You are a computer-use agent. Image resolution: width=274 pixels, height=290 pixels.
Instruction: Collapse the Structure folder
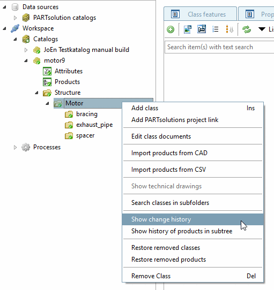pyautogui.click(x=36, y=93)
